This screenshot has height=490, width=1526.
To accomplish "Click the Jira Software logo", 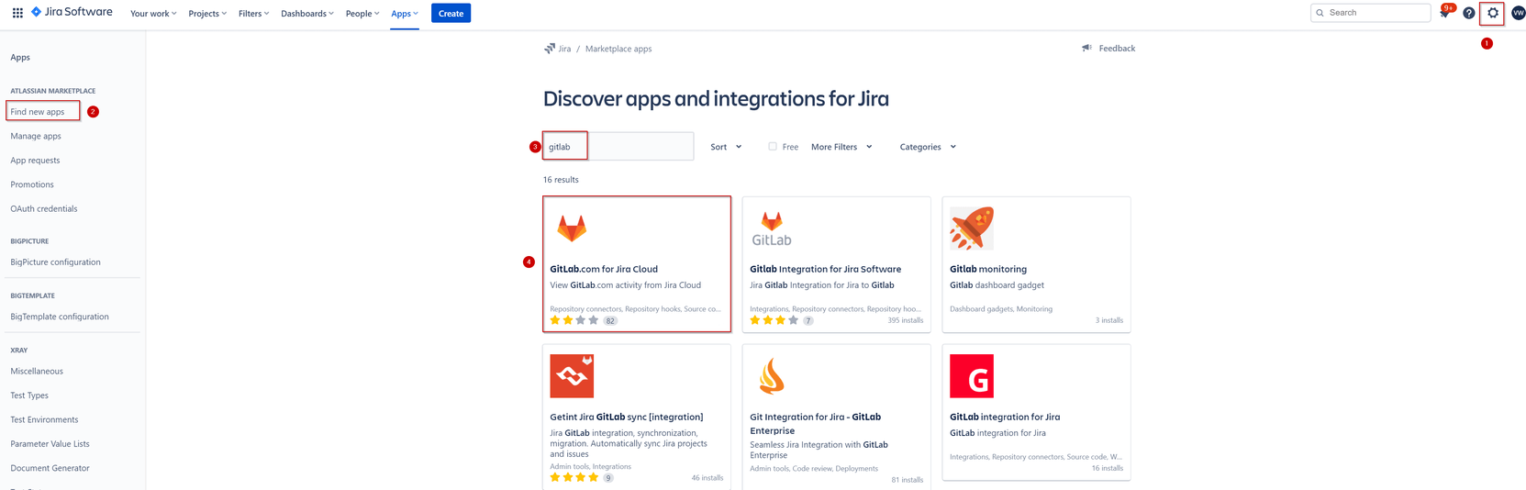I will 72,13.
